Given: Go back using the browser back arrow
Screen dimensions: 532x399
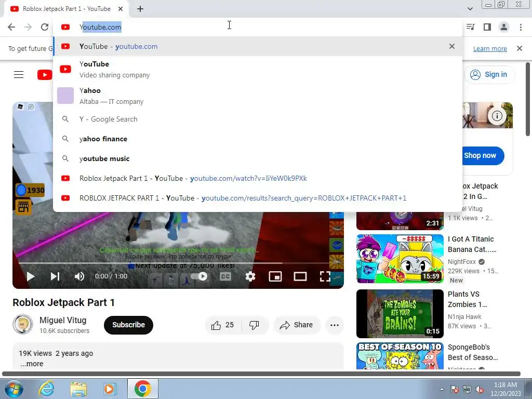Looking at the screenshot, I should click(11, 27).
